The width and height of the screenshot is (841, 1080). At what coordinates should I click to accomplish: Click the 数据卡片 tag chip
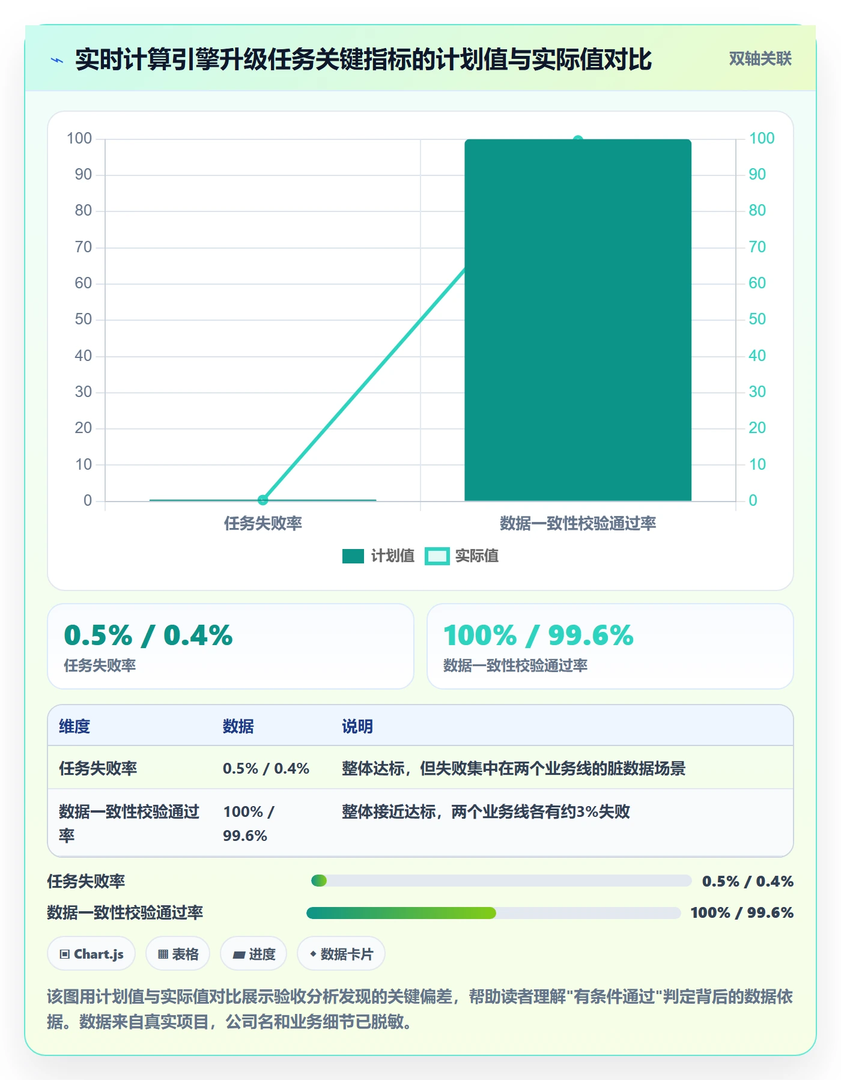click(x=341, y=954)
